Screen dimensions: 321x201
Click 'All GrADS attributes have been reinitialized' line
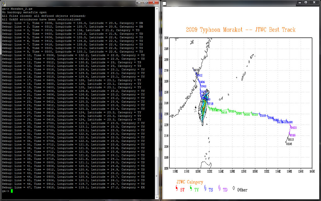pos(41,19)
